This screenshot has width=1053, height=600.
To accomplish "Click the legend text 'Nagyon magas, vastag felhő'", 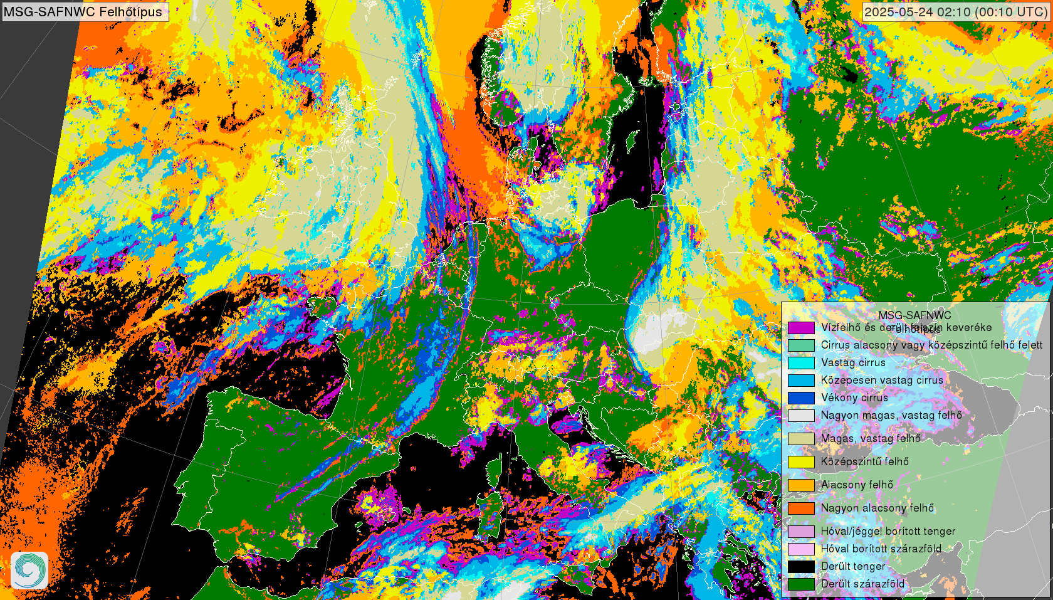I will (891, 415).
